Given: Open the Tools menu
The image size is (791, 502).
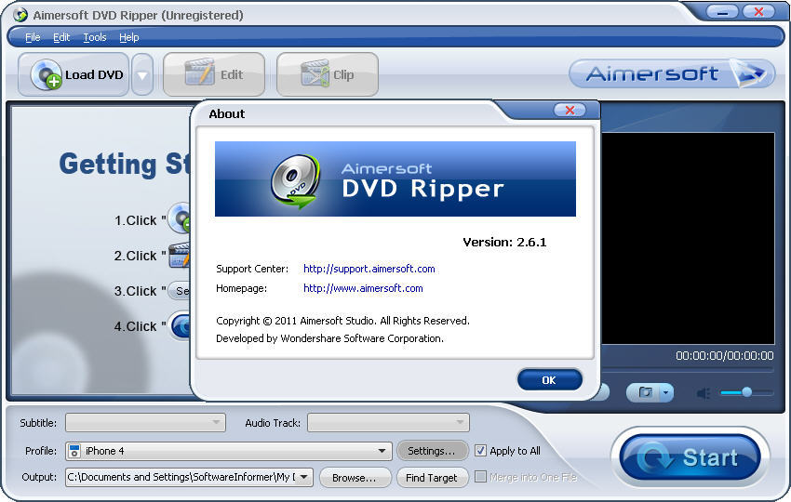Looking at the screenshot, I should click(95, 37).
